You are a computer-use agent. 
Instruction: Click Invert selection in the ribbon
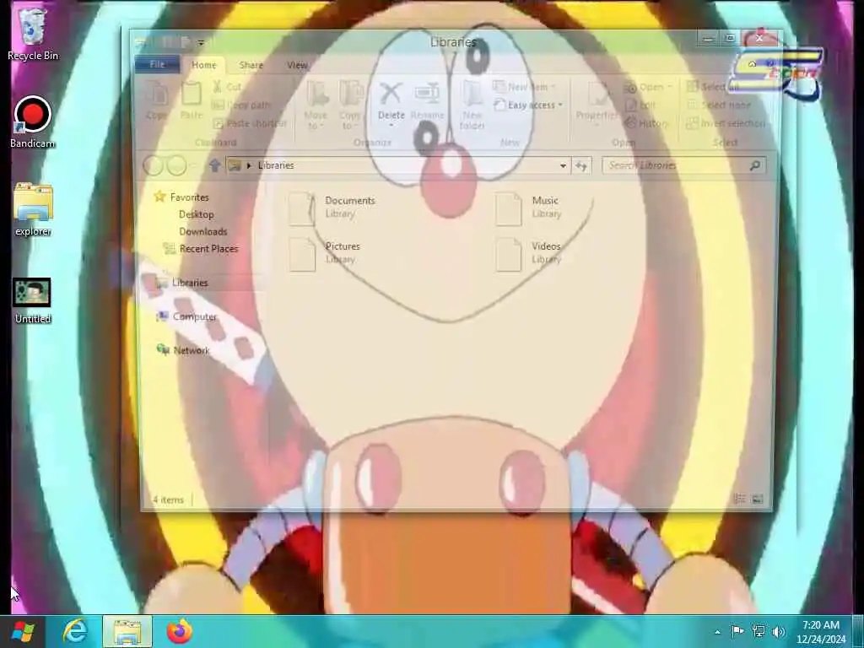tap(725, 123)
